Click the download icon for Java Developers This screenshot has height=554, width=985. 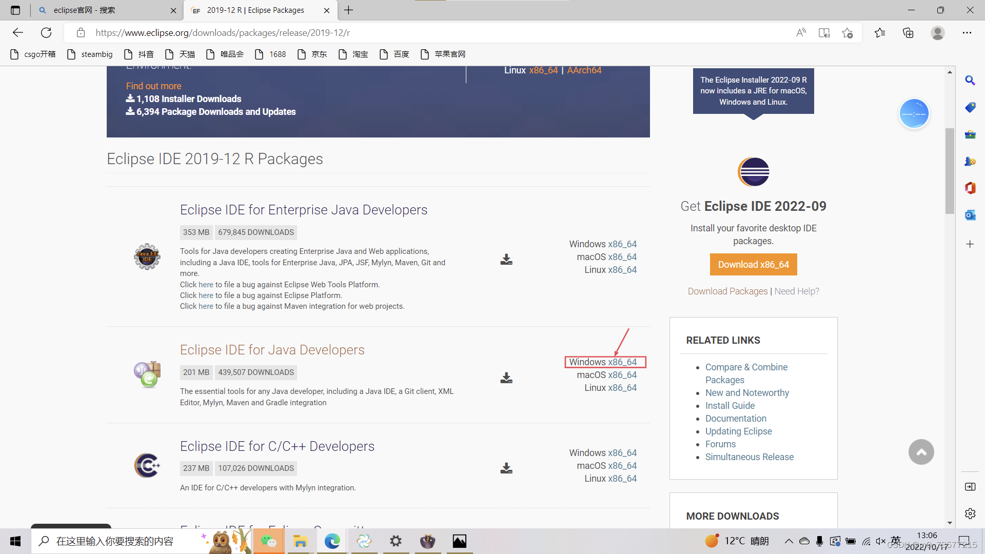[x=506, y=378]
